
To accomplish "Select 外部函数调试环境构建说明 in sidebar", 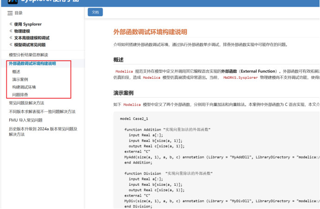I will pyautogui.click(x=32, y=63).
